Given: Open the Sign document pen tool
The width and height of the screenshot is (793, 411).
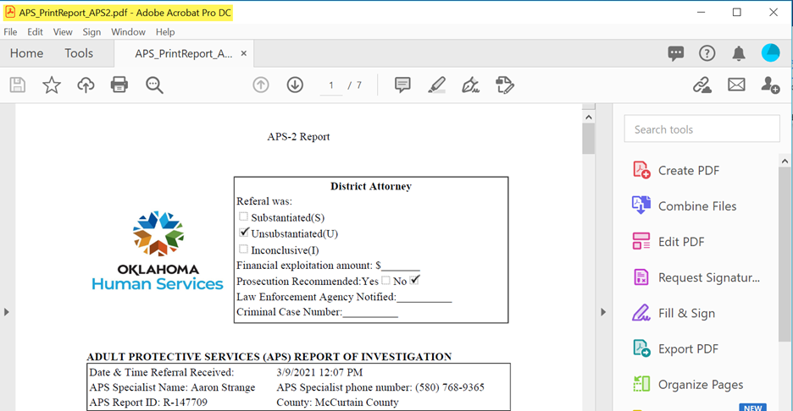Looking at the screenshot, I should pyautogui.click(x=470, y=85).
